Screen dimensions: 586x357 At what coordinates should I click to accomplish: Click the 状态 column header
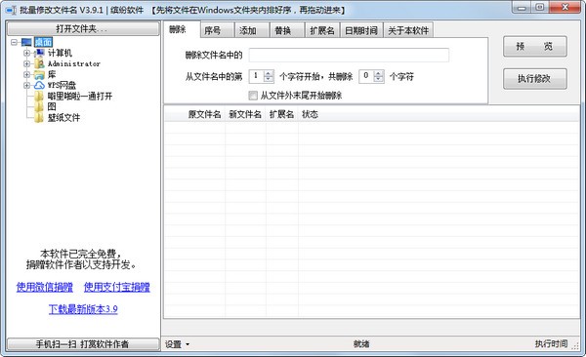(310, 115)
